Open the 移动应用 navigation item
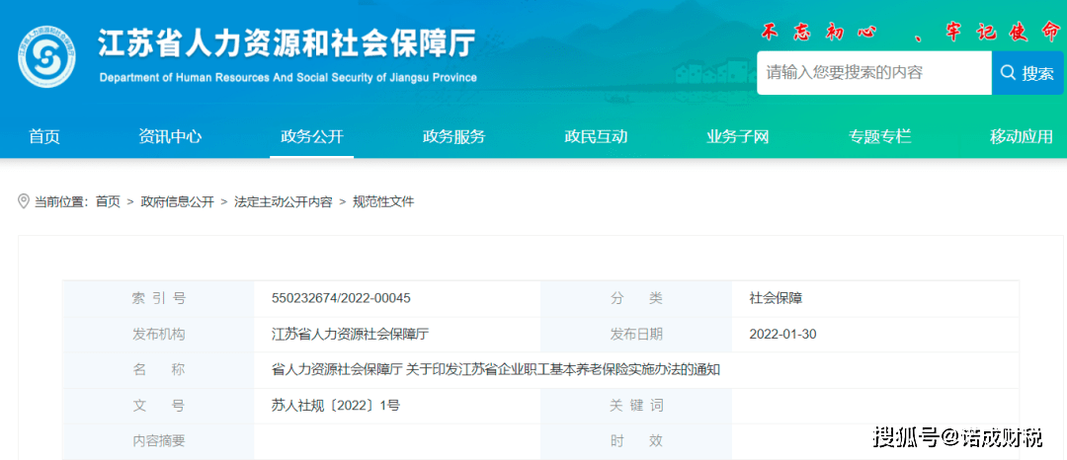 pyautogui.click(x=1021, y=136)
